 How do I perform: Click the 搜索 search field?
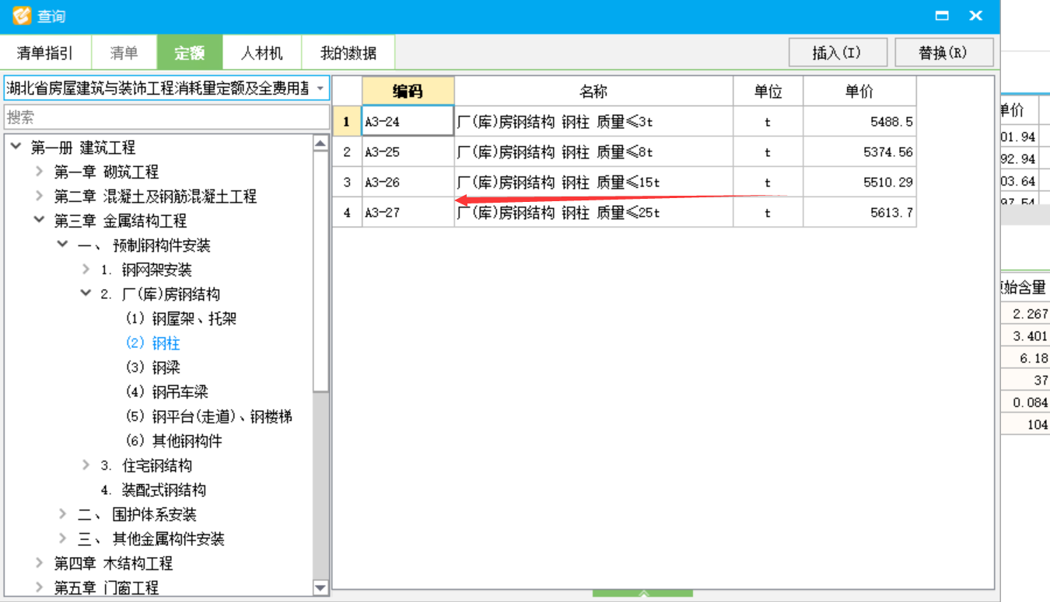click(x=166, y=117)
